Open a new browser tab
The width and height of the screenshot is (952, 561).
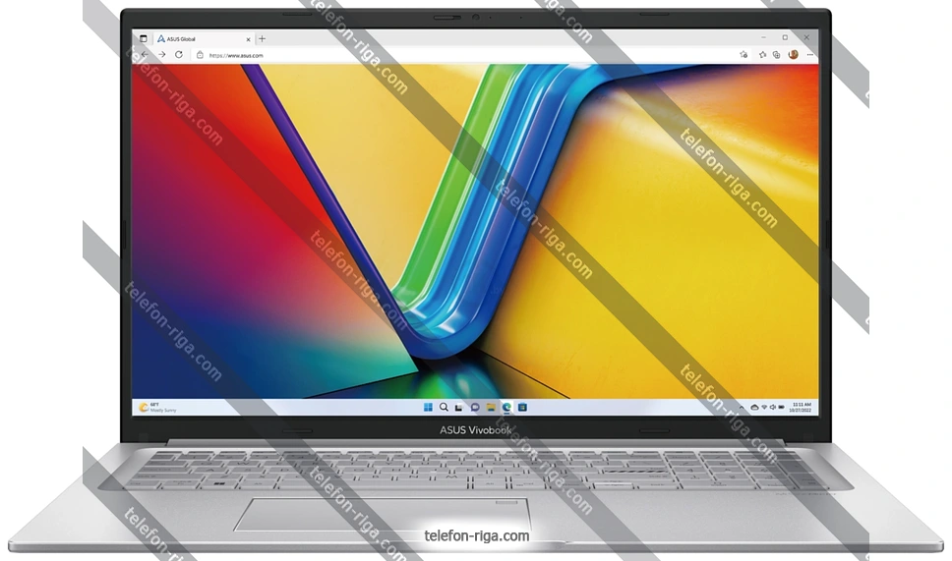pyautogui.click(x=262, y=38)
